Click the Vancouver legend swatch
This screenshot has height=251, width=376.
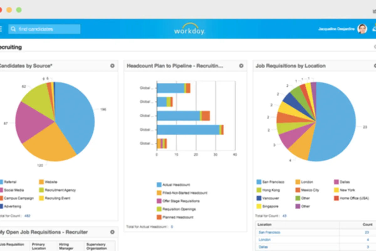click(x=259, y=198)
